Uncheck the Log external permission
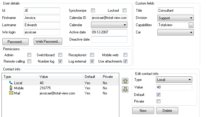The height and width of the screenshot is (117, 207). point(92,61)
